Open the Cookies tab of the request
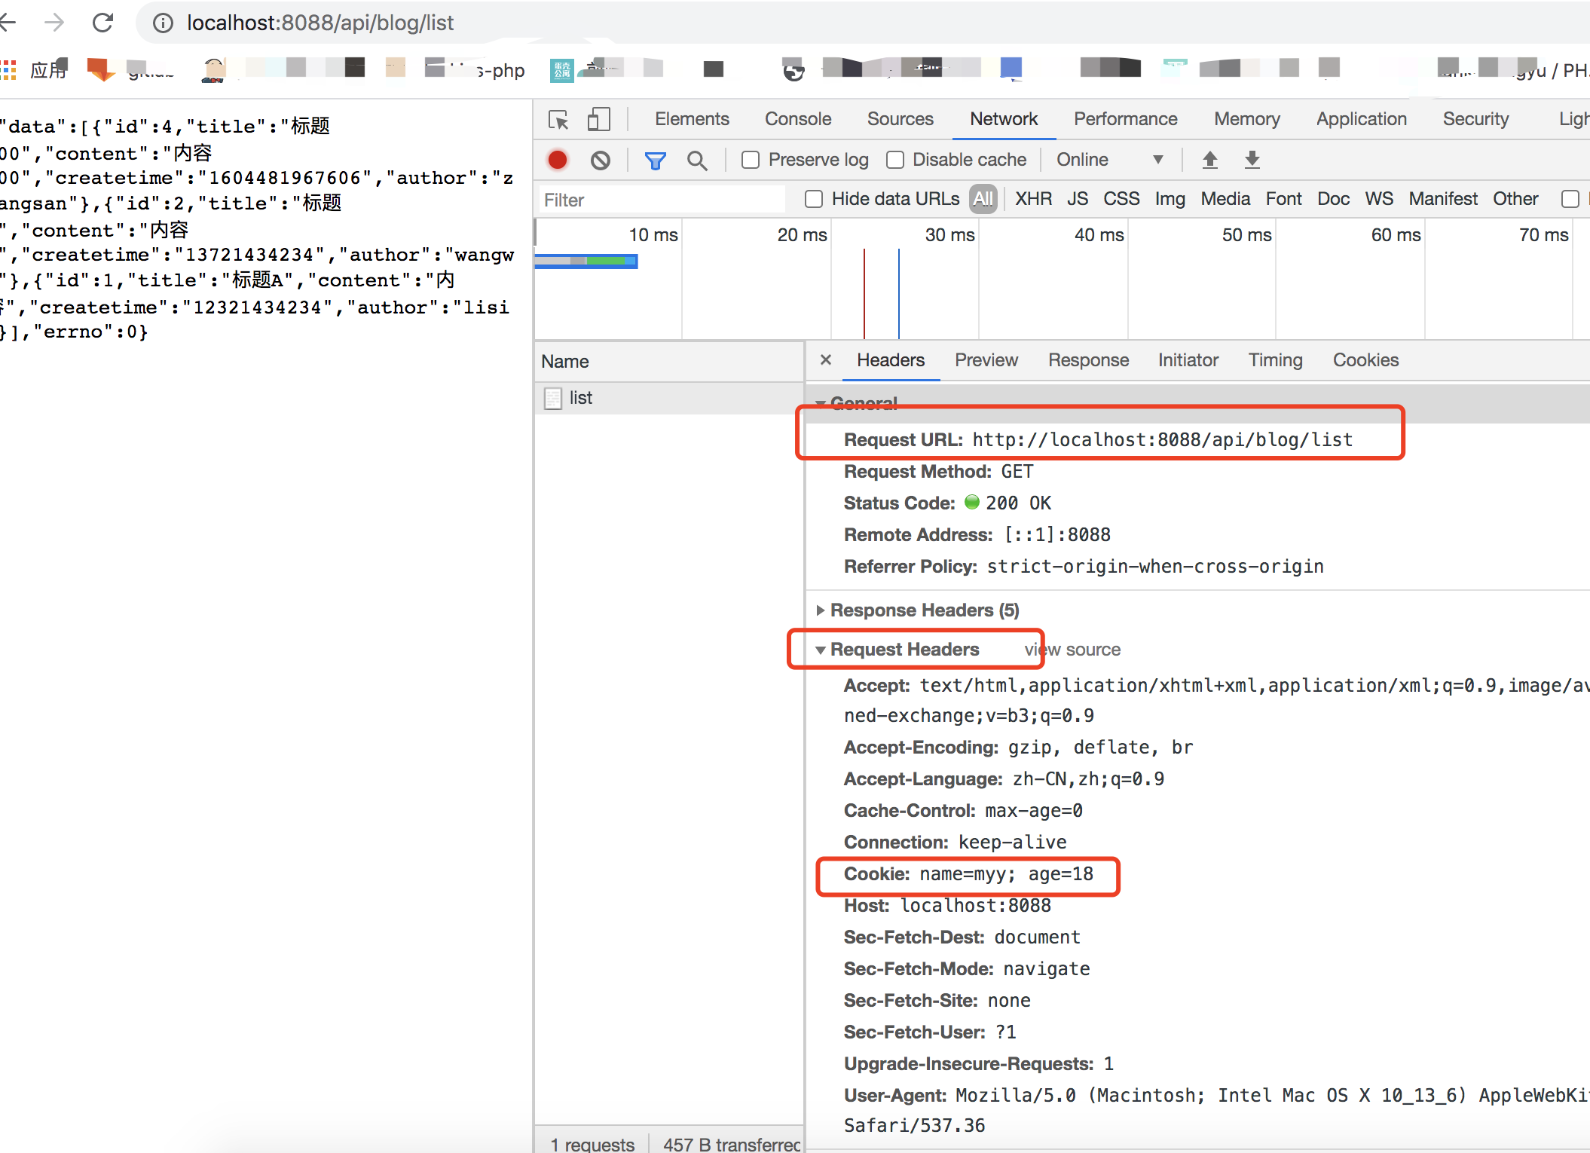This screenshot has width=1590, height=1153. click(1365, 360)
